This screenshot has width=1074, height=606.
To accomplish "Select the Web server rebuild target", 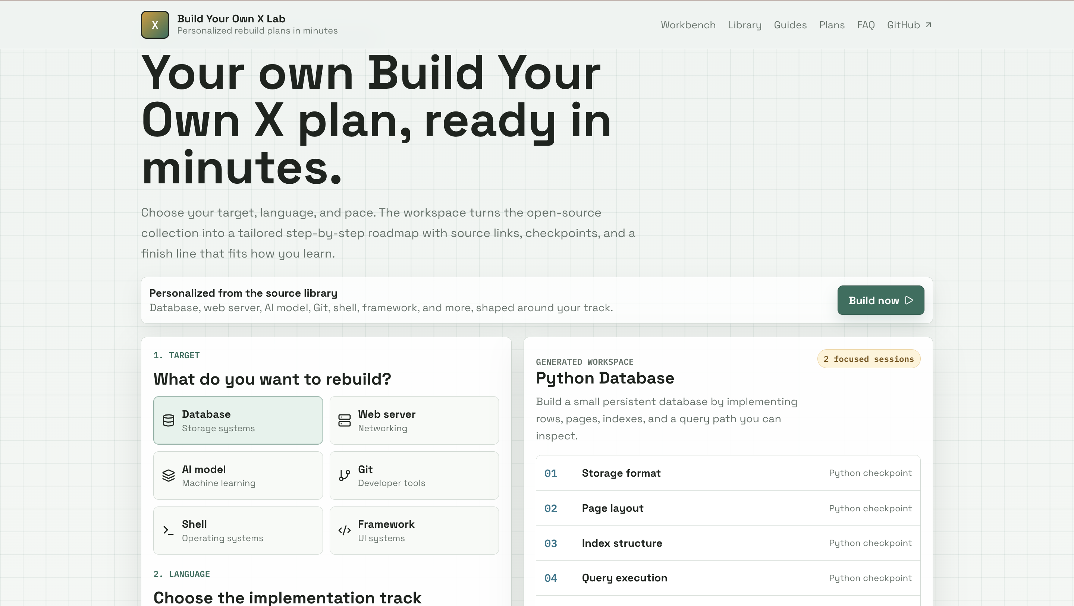I will [414, 420].
